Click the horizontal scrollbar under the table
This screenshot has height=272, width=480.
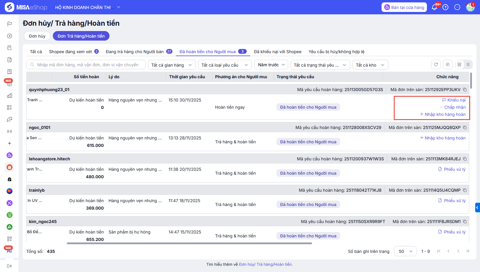click(x=189, y=243)
